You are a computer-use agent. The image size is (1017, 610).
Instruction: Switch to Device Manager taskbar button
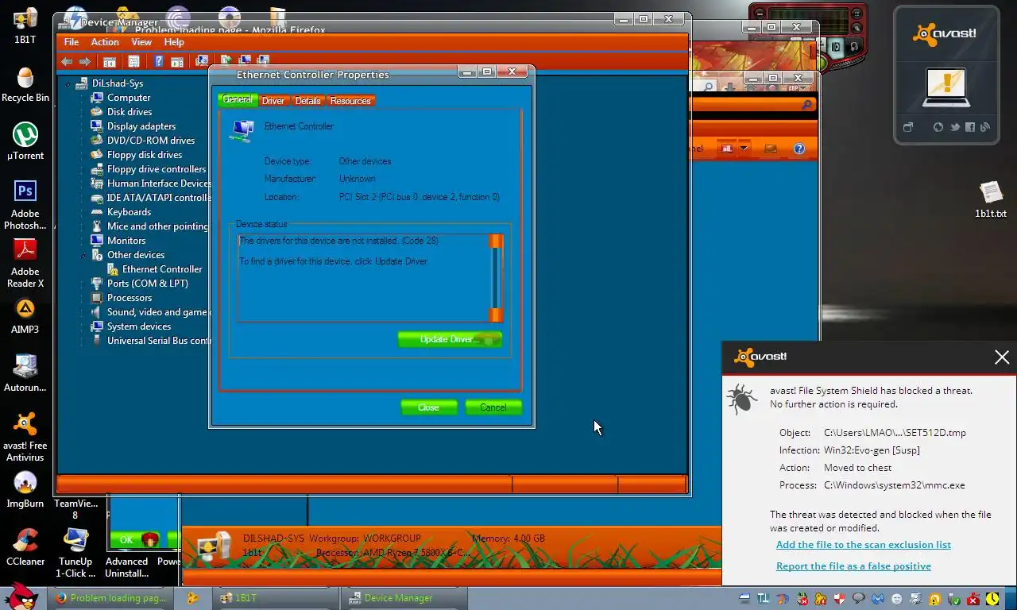404,598
